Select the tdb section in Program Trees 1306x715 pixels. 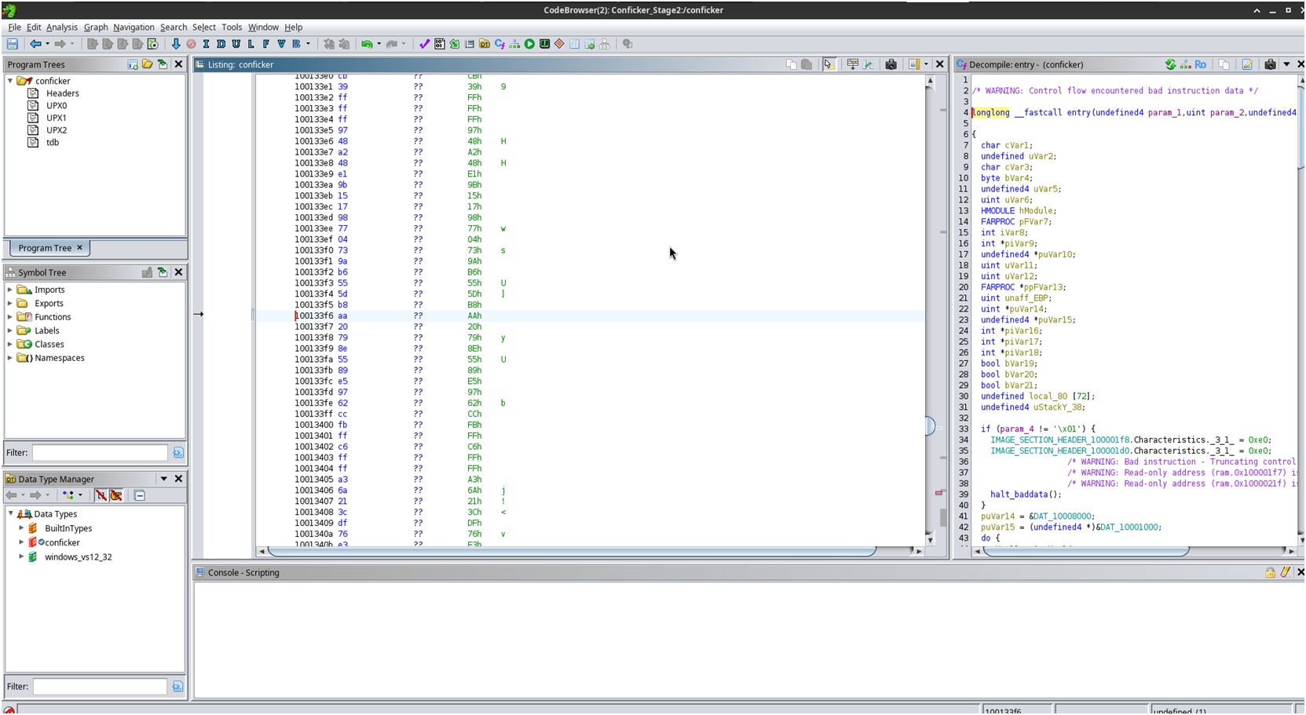53,142
